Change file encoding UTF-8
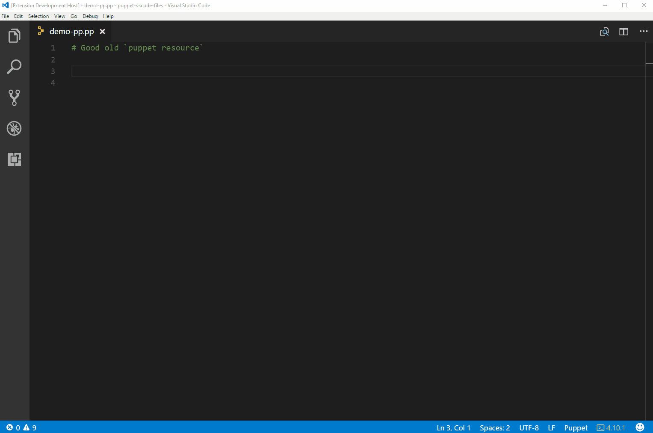Screen dimensions: 653x433 pyautogui.click(x=529, y=428)
